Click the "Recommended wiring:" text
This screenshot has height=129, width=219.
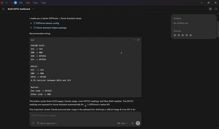(x=40, y=34)
